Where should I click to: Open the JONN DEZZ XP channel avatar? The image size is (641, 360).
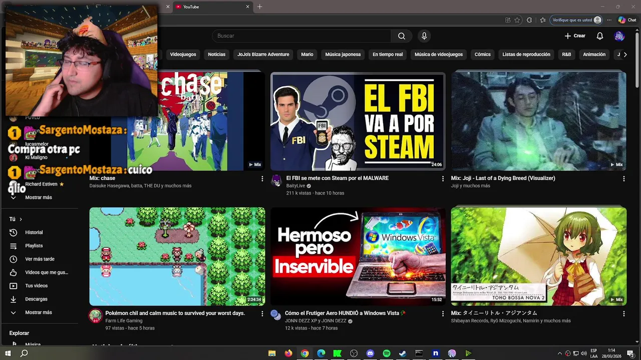click(x=275, y=315)
